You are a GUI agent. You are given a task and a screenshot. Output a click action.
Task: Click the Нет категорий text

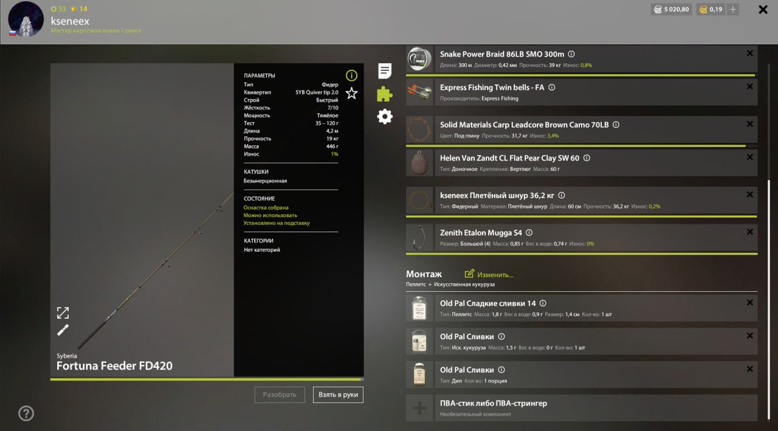click(262, 250)
